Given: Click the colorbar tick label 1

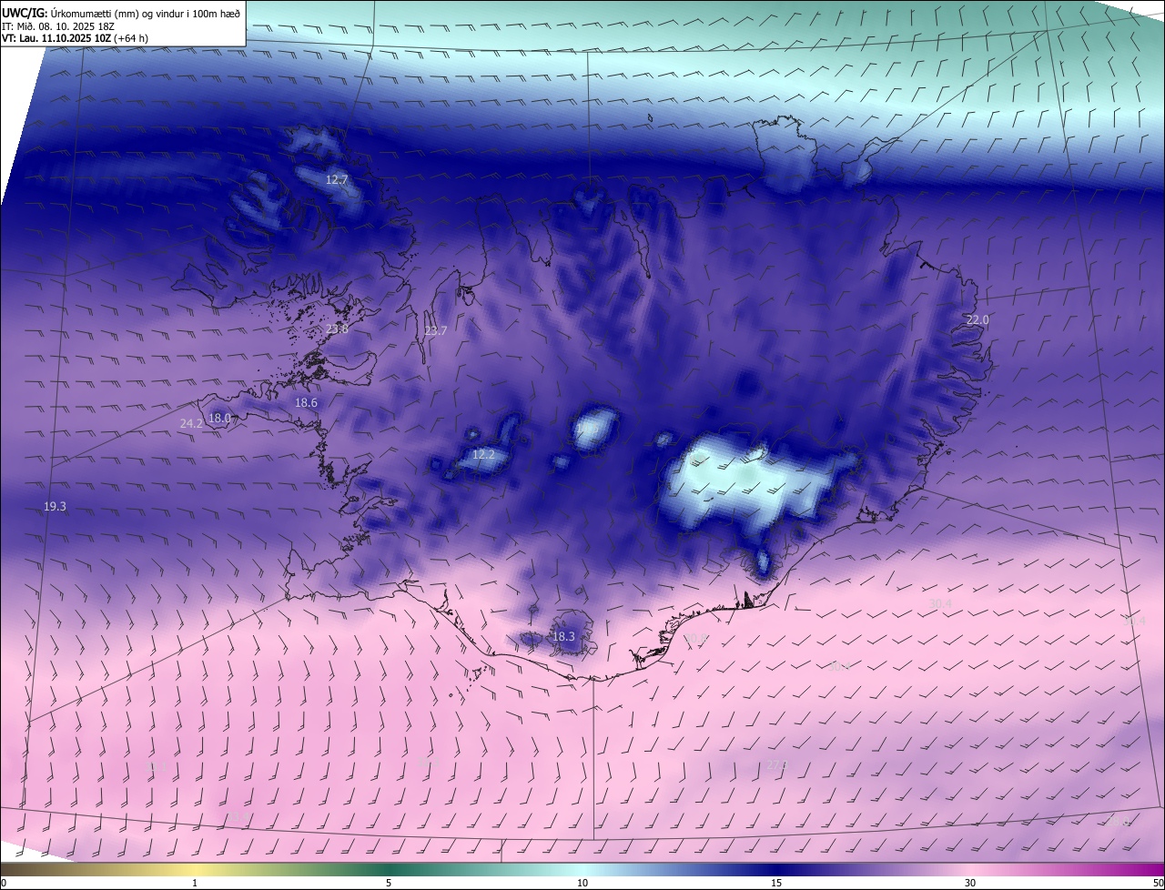Looking at the screenshot, I should (195, 883).
